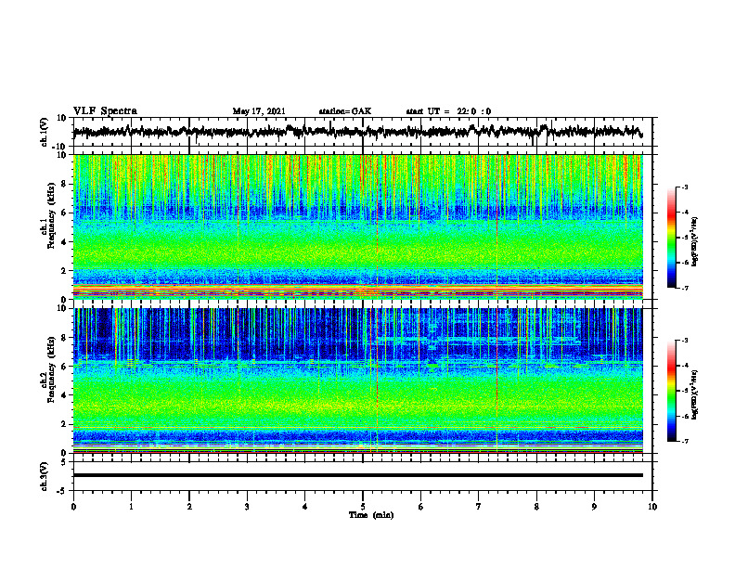Click the ch.1 spectrogram colorbar
The width and height of the screenshot is (735, 568).
click(671, 238)
